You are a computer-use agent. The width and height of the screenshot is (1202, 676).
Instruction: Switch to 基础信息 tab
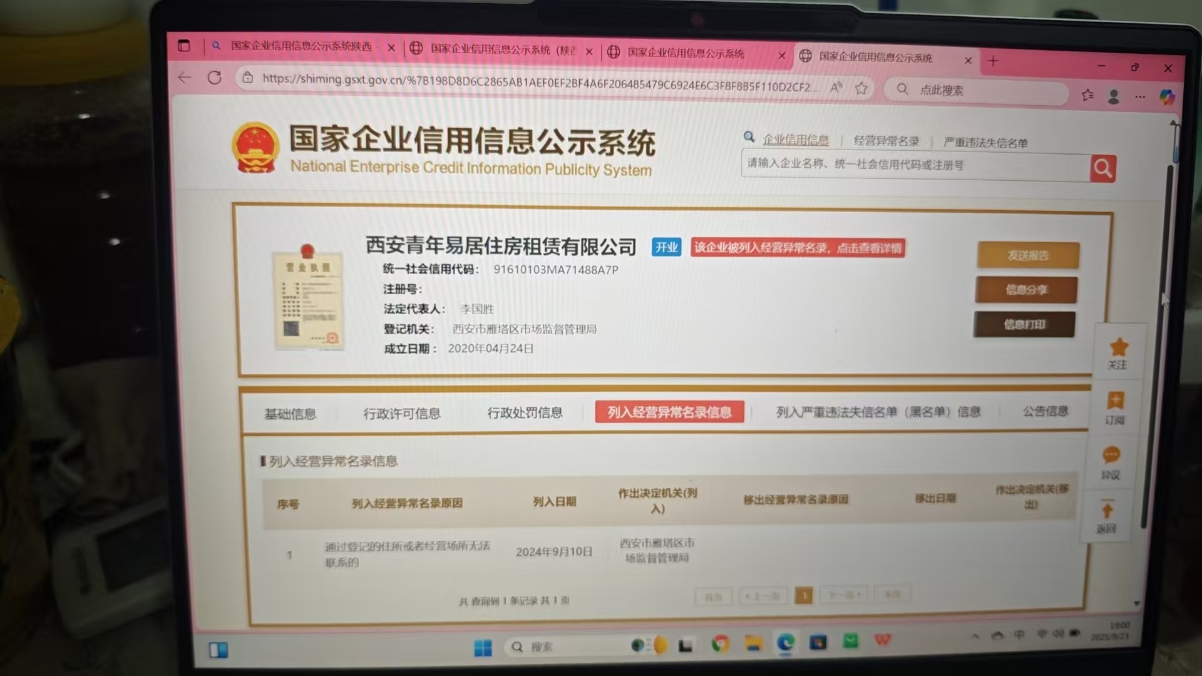click(290, 414)
